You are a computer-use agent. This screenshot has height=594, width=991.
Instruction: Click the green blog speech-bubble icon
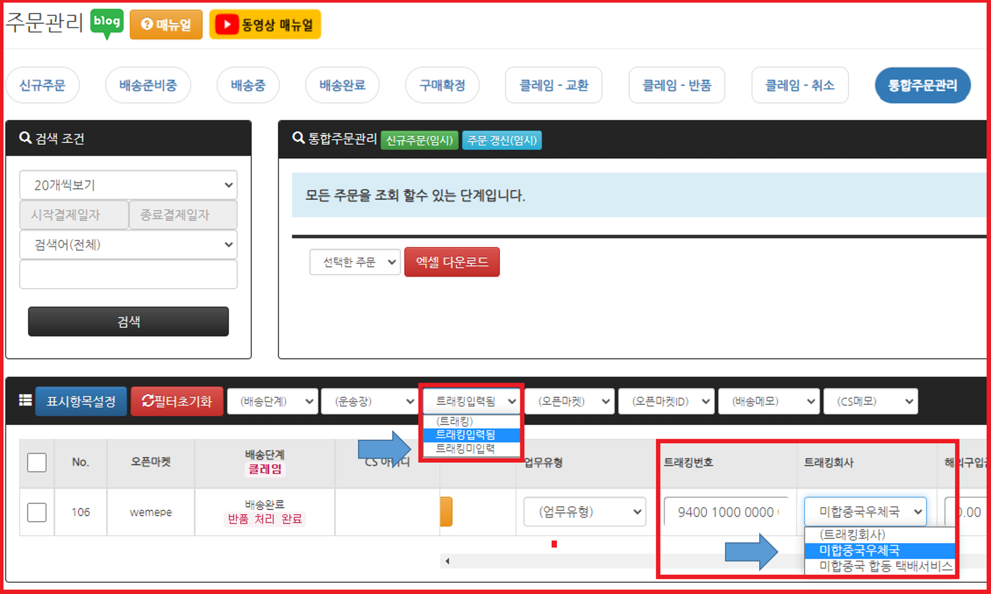pos(107,23)
